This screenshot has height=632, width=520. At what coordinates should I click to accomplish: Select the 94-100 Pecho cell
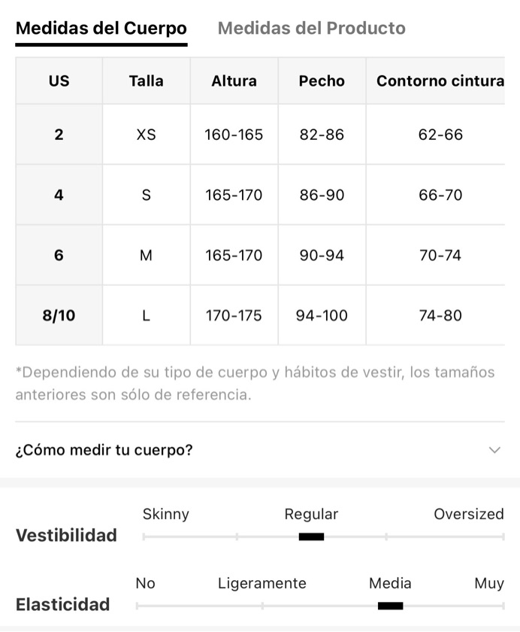pyautogui.click(x=322, y=315)
